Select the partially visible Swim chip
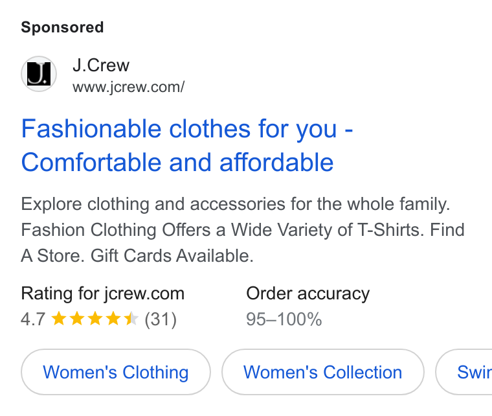 [x=464, y=372]
